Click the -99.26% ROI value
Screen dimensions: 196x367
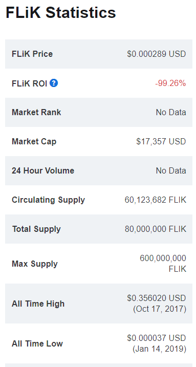pos(170,83)
